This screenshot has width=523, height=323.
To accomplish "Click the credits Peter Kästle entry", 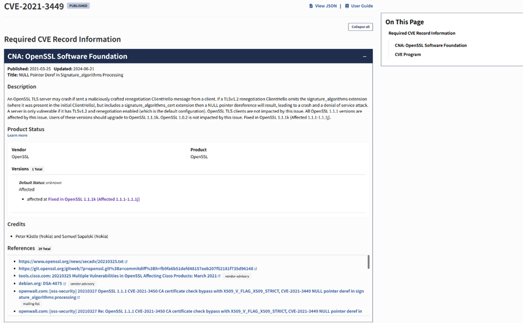I will 62,237.
